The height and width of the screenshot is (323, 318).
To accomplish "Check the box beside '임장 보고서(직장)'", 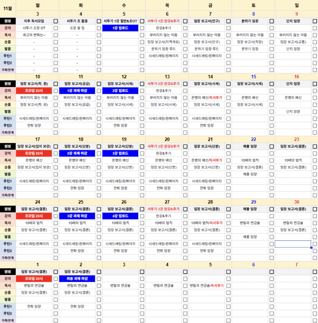I will [x=271, y=42].
